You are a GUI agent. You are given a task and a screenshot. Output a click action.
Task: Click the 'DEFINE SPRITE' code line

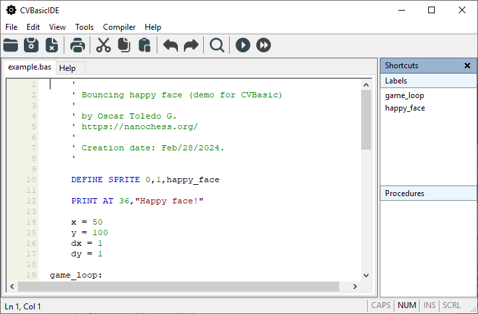(145, 180)
